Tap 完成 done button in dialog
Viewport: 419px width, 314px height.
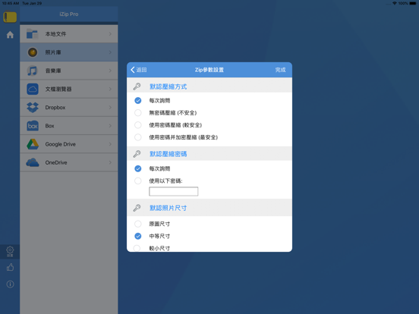280,70
